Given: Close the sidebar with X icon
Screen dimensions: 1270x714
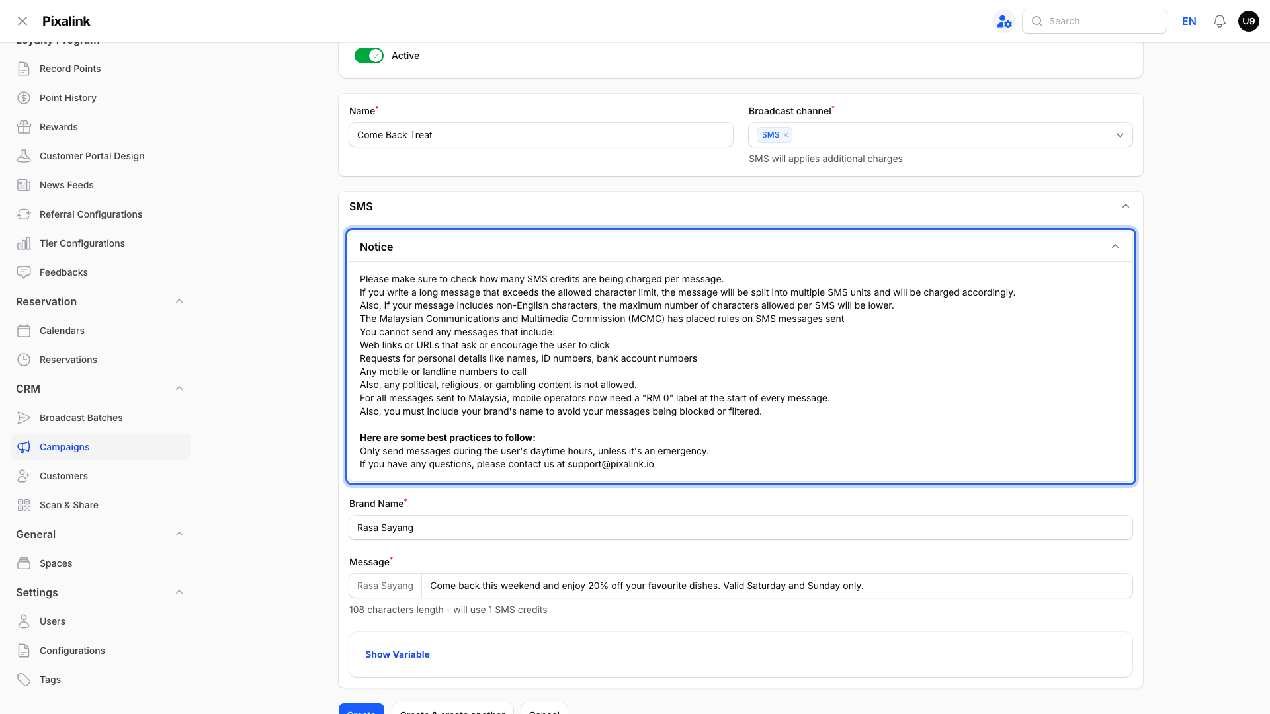Looking at the screenshot, I should pyautogui.click(x=22, y=21).
